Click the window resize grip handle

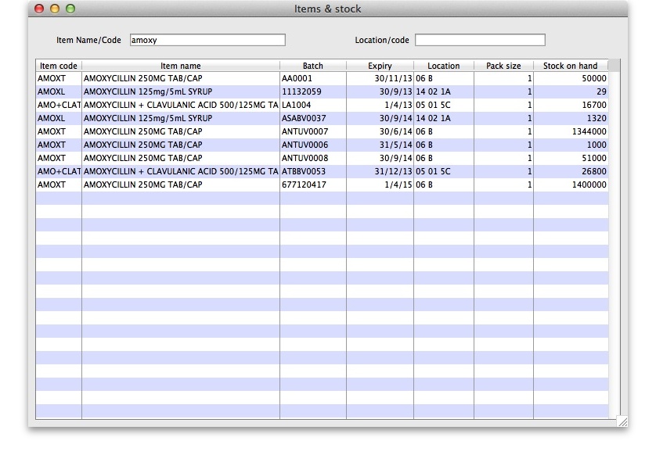point(622,421)
